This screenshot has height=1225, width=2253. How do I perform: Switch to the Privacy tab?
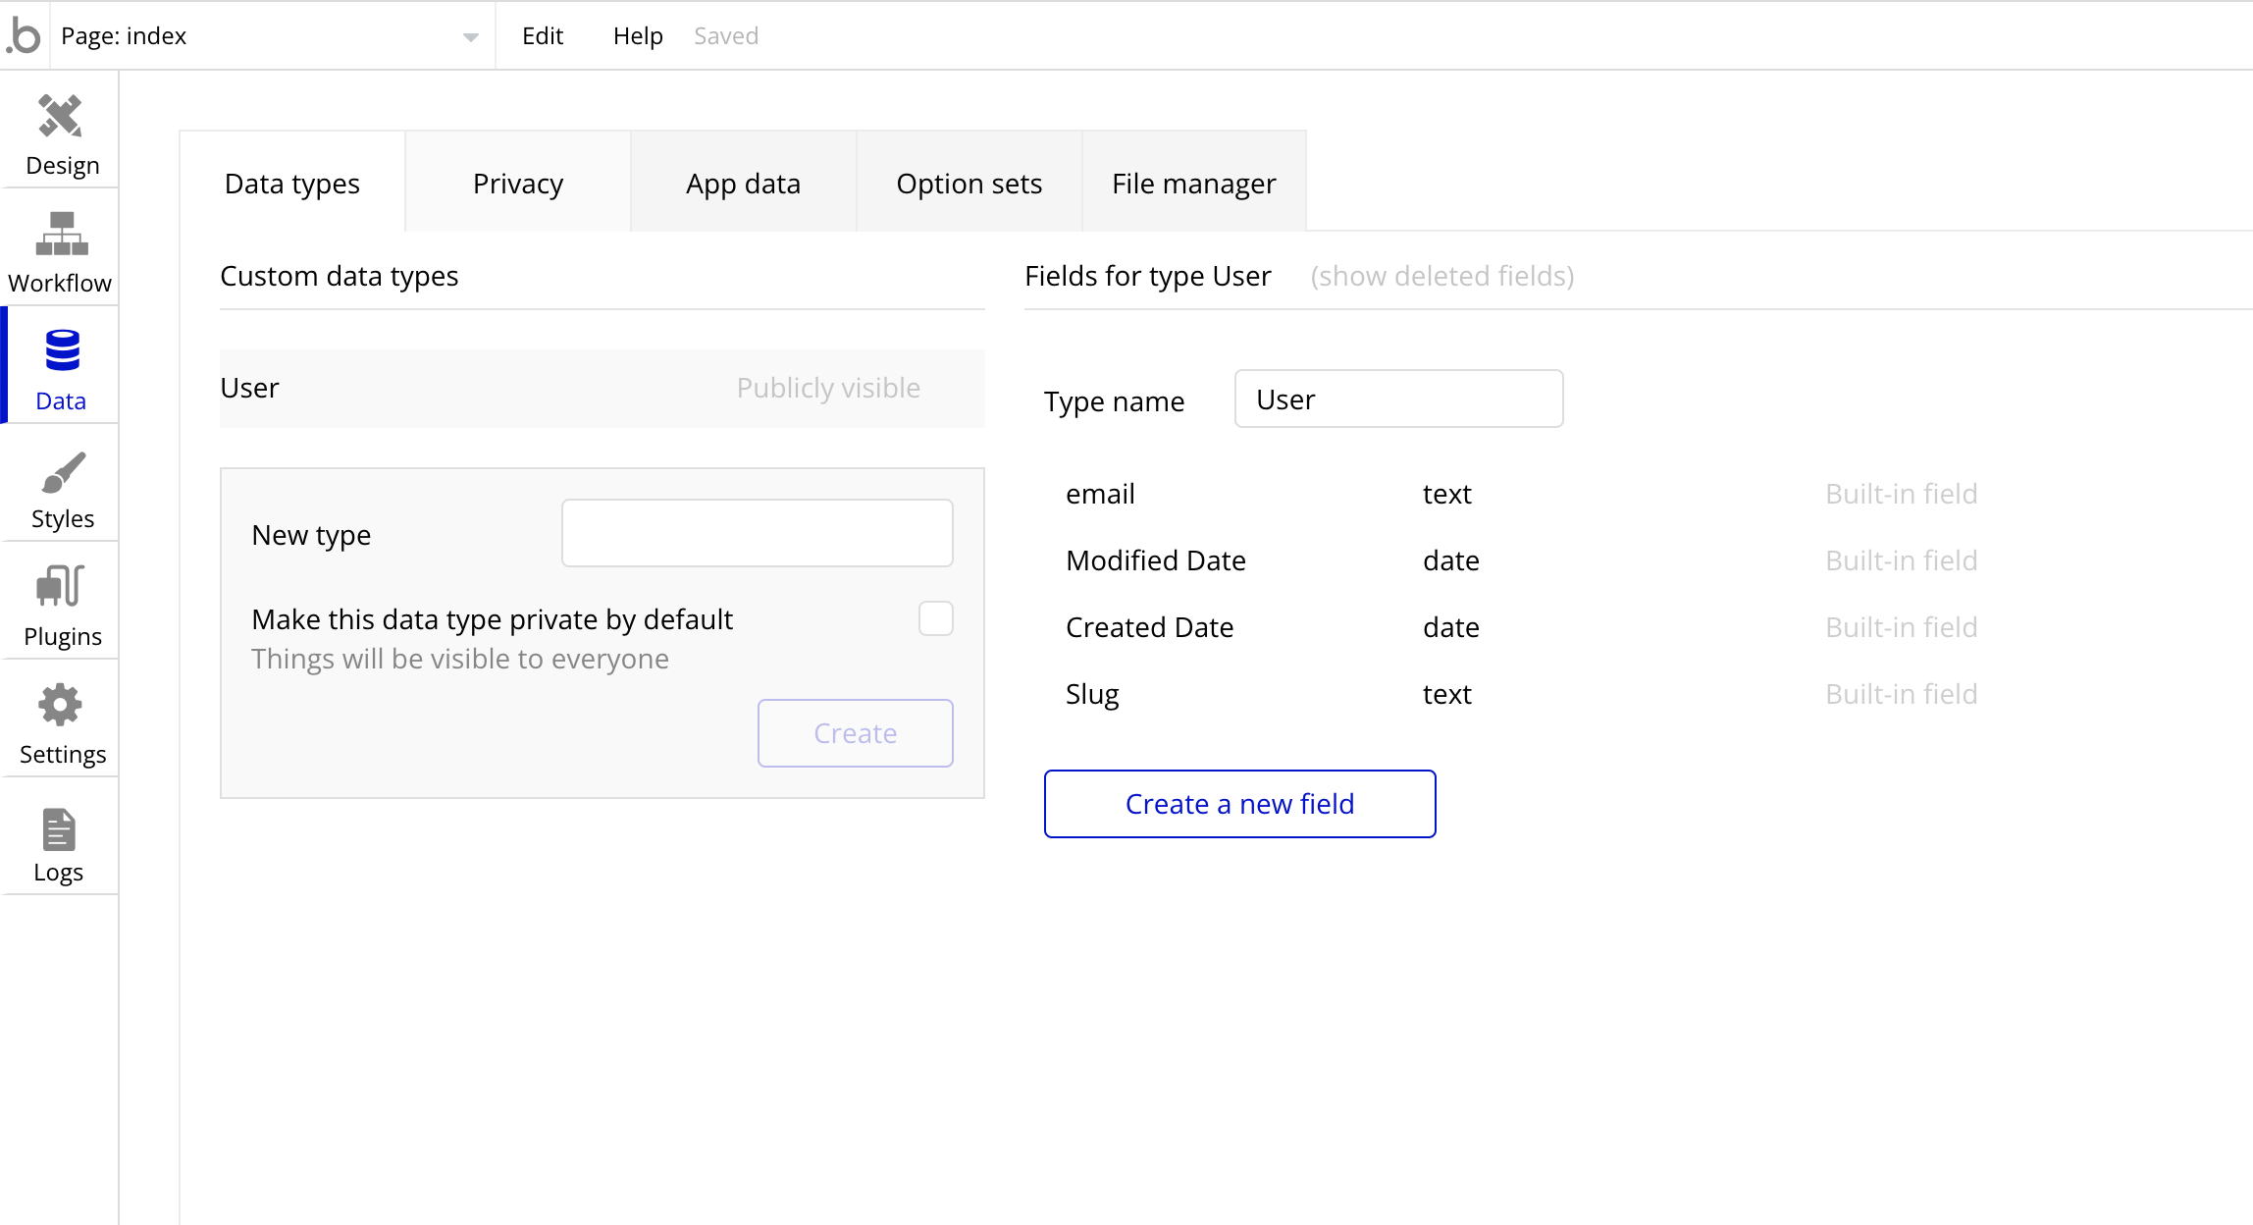[x=518, y=184]
